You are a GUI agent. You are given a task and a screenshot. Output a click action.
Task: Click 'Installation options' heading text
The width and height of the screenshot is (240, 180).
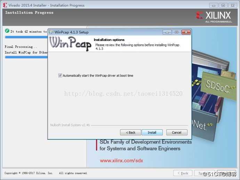109,40
